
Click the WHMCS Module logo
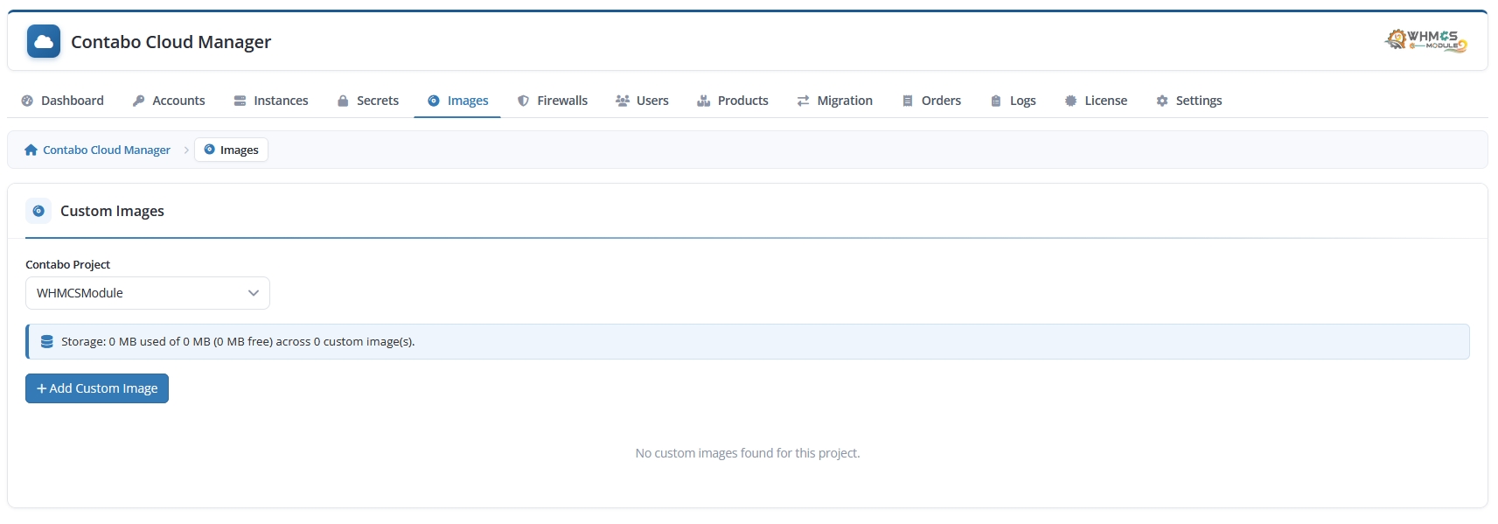pos(1426,40)
